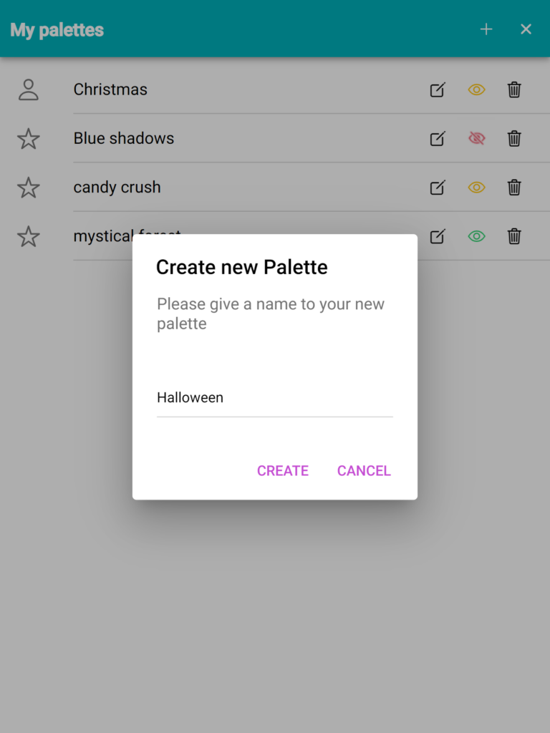The height and width of the screenshot is (733, 550).
Task: Click the CREATE button in dialog
Action: coord(283,471)
